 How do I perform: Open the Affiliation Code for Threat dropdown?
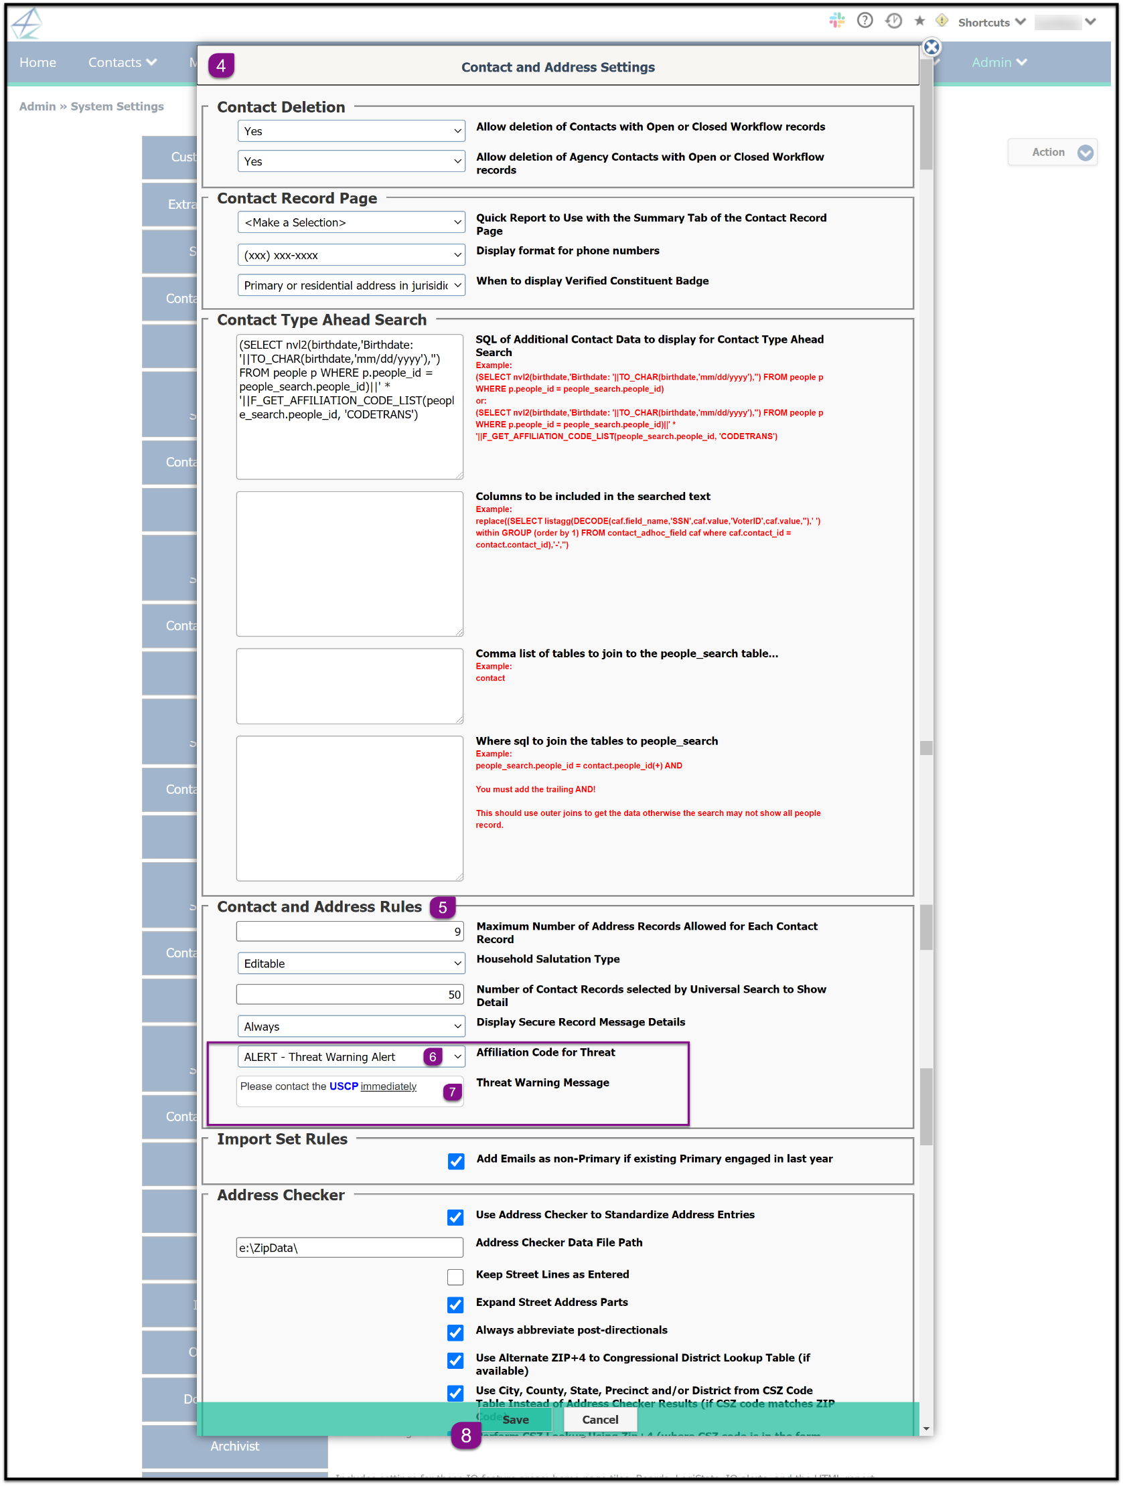click(351, 1057)
